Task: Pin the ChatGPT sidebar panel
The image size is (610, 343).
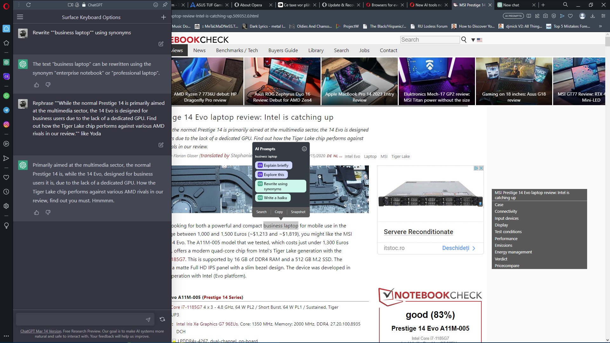Action: [165, 5]
